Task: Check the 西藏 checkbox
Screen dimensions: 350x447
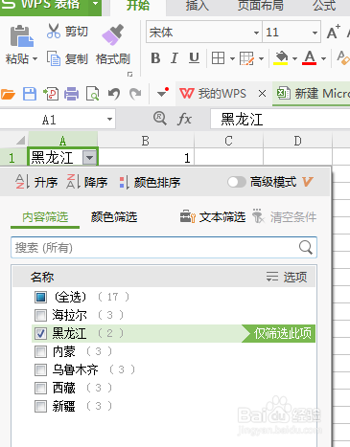Action: point(40,389)
